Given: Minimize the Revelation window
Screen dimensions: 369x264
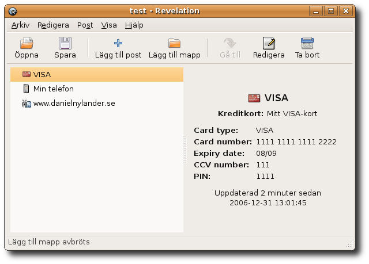Looking at the screenshot, I should pos(316,11).
